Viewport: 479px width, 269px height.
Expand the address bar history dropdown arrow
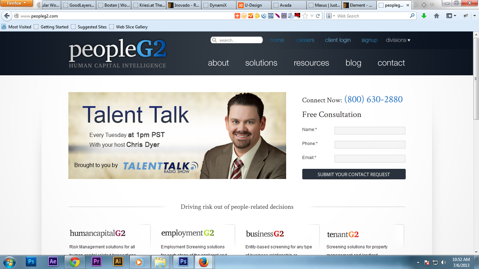point(312,16)
